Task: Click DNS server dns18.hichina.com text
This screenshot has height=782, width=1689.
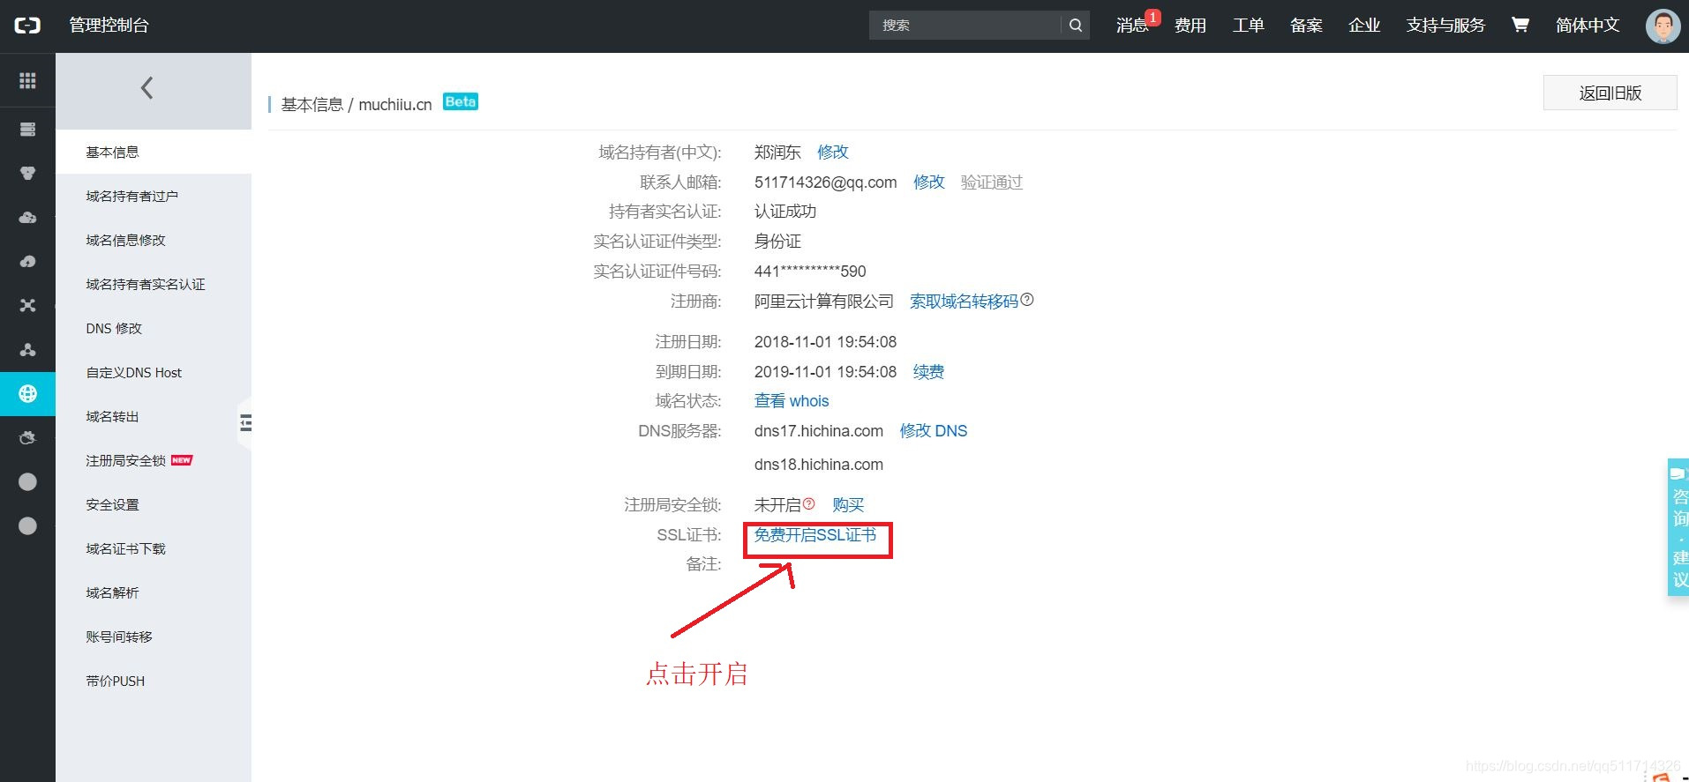Action: pyautogui.click(x=819, y=464)
